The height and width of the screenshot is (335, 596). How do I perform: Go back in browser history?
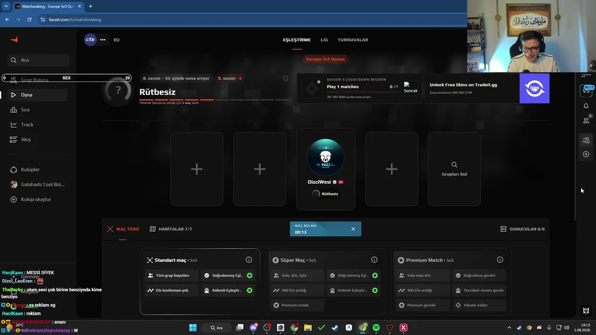click(7, 20)
